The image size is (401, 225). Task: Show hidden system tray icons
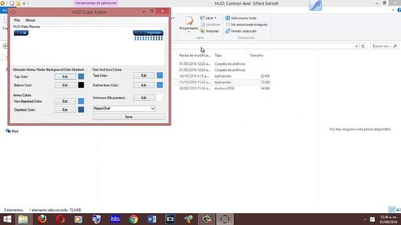pyautogui.click(x=365, y=219)
